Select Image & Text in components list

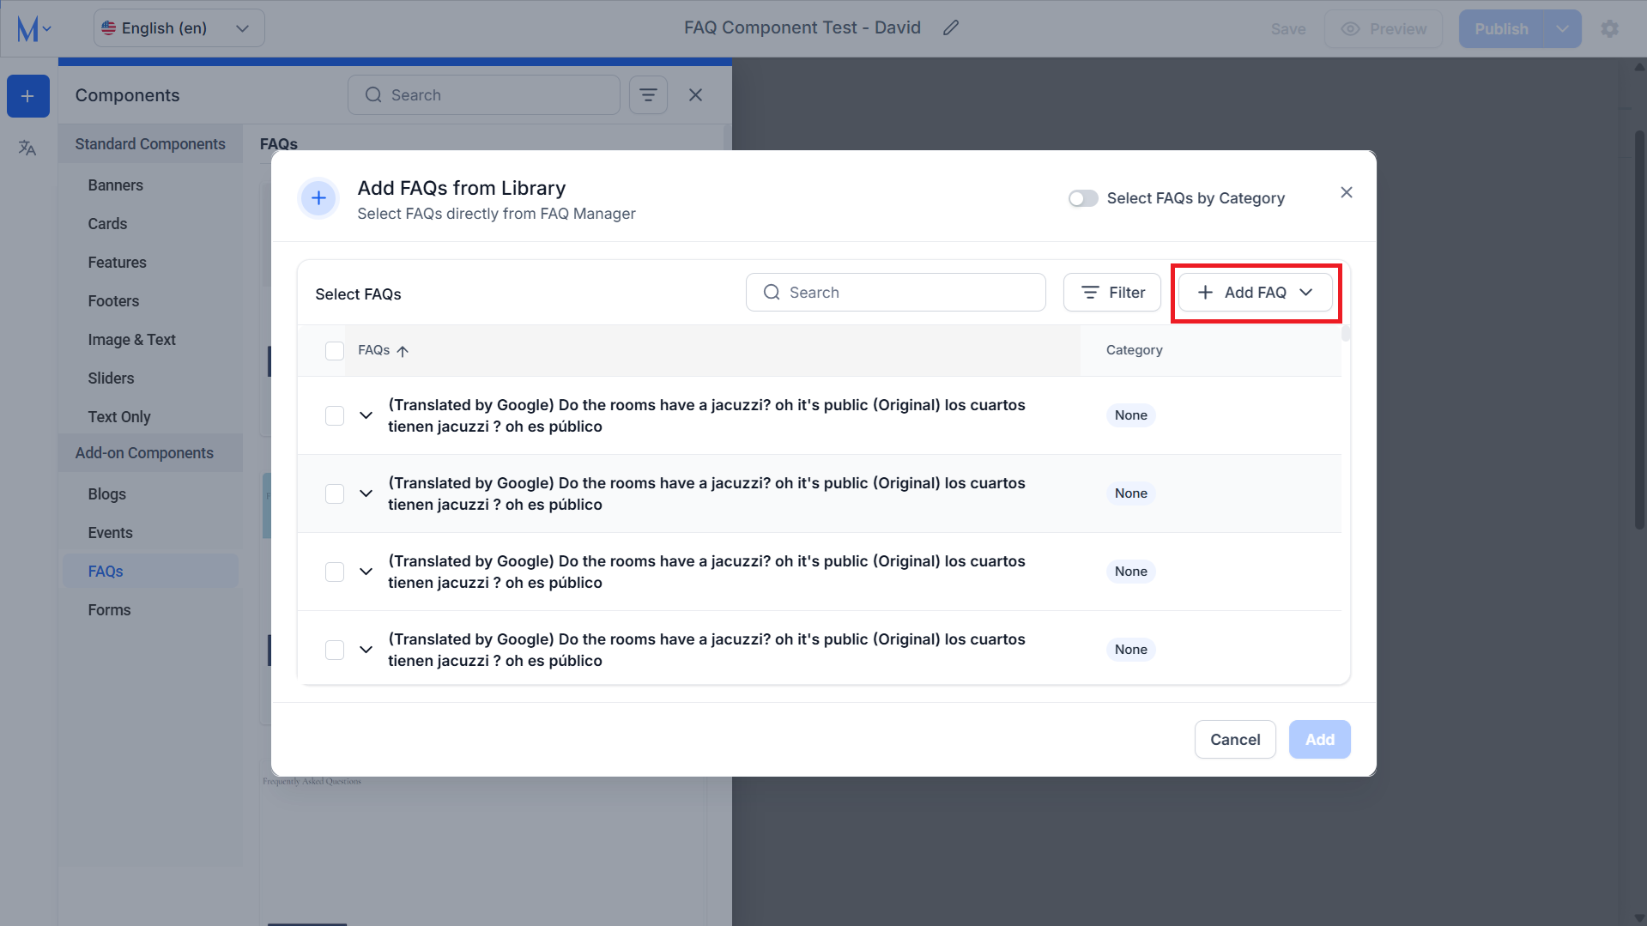131,340
